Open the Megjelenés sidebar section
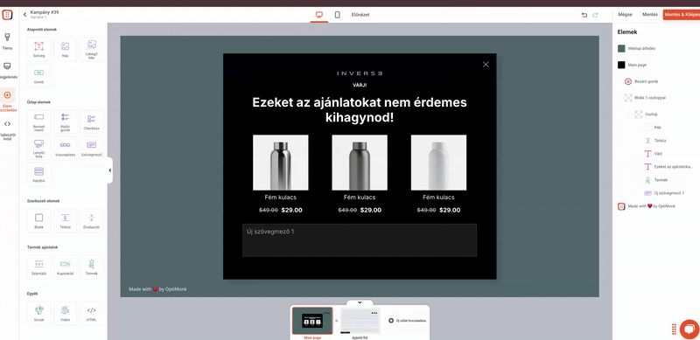700x340 pixels. [7, 71]
